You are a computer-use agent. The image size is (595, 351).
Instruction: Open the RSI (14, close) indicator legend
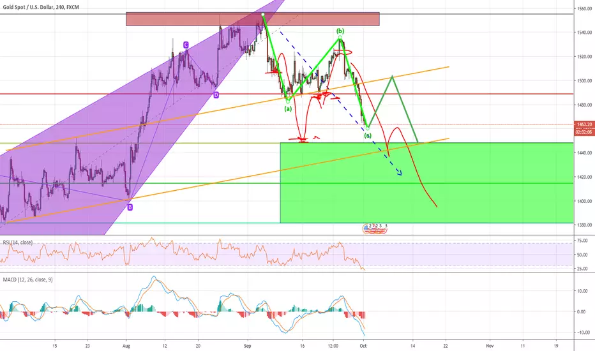pos(17,242)
